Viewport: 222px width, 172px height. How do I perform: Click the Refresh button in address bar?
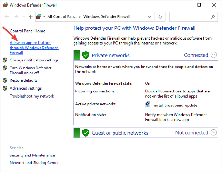point(160,17)
